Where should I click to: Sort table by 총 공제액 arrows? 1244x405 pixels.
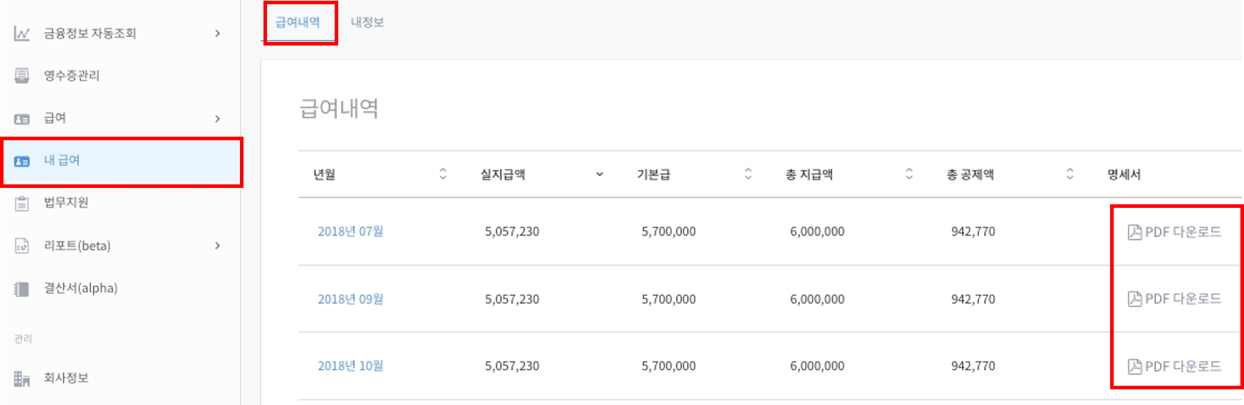point(1070,174)
